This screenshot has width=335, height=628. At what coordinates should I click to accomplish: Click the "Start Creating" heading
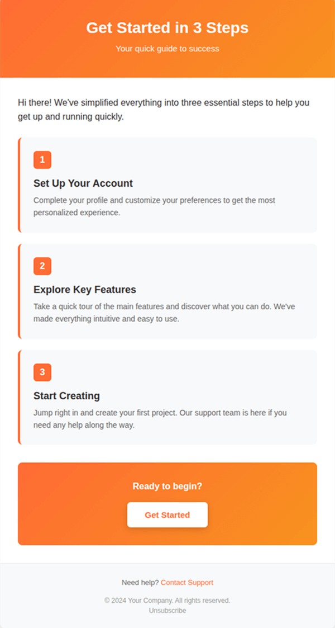coord(66,396)
